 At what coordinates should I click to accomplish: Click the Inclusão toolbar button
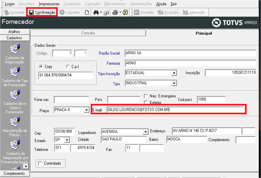(144, 12)
